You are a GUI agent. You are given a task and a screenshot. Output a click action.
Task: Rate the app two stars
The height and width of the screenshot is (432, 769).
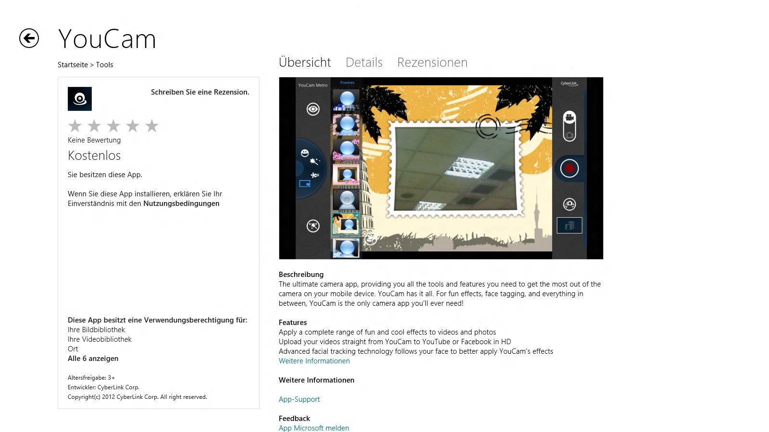click(94, 126)
